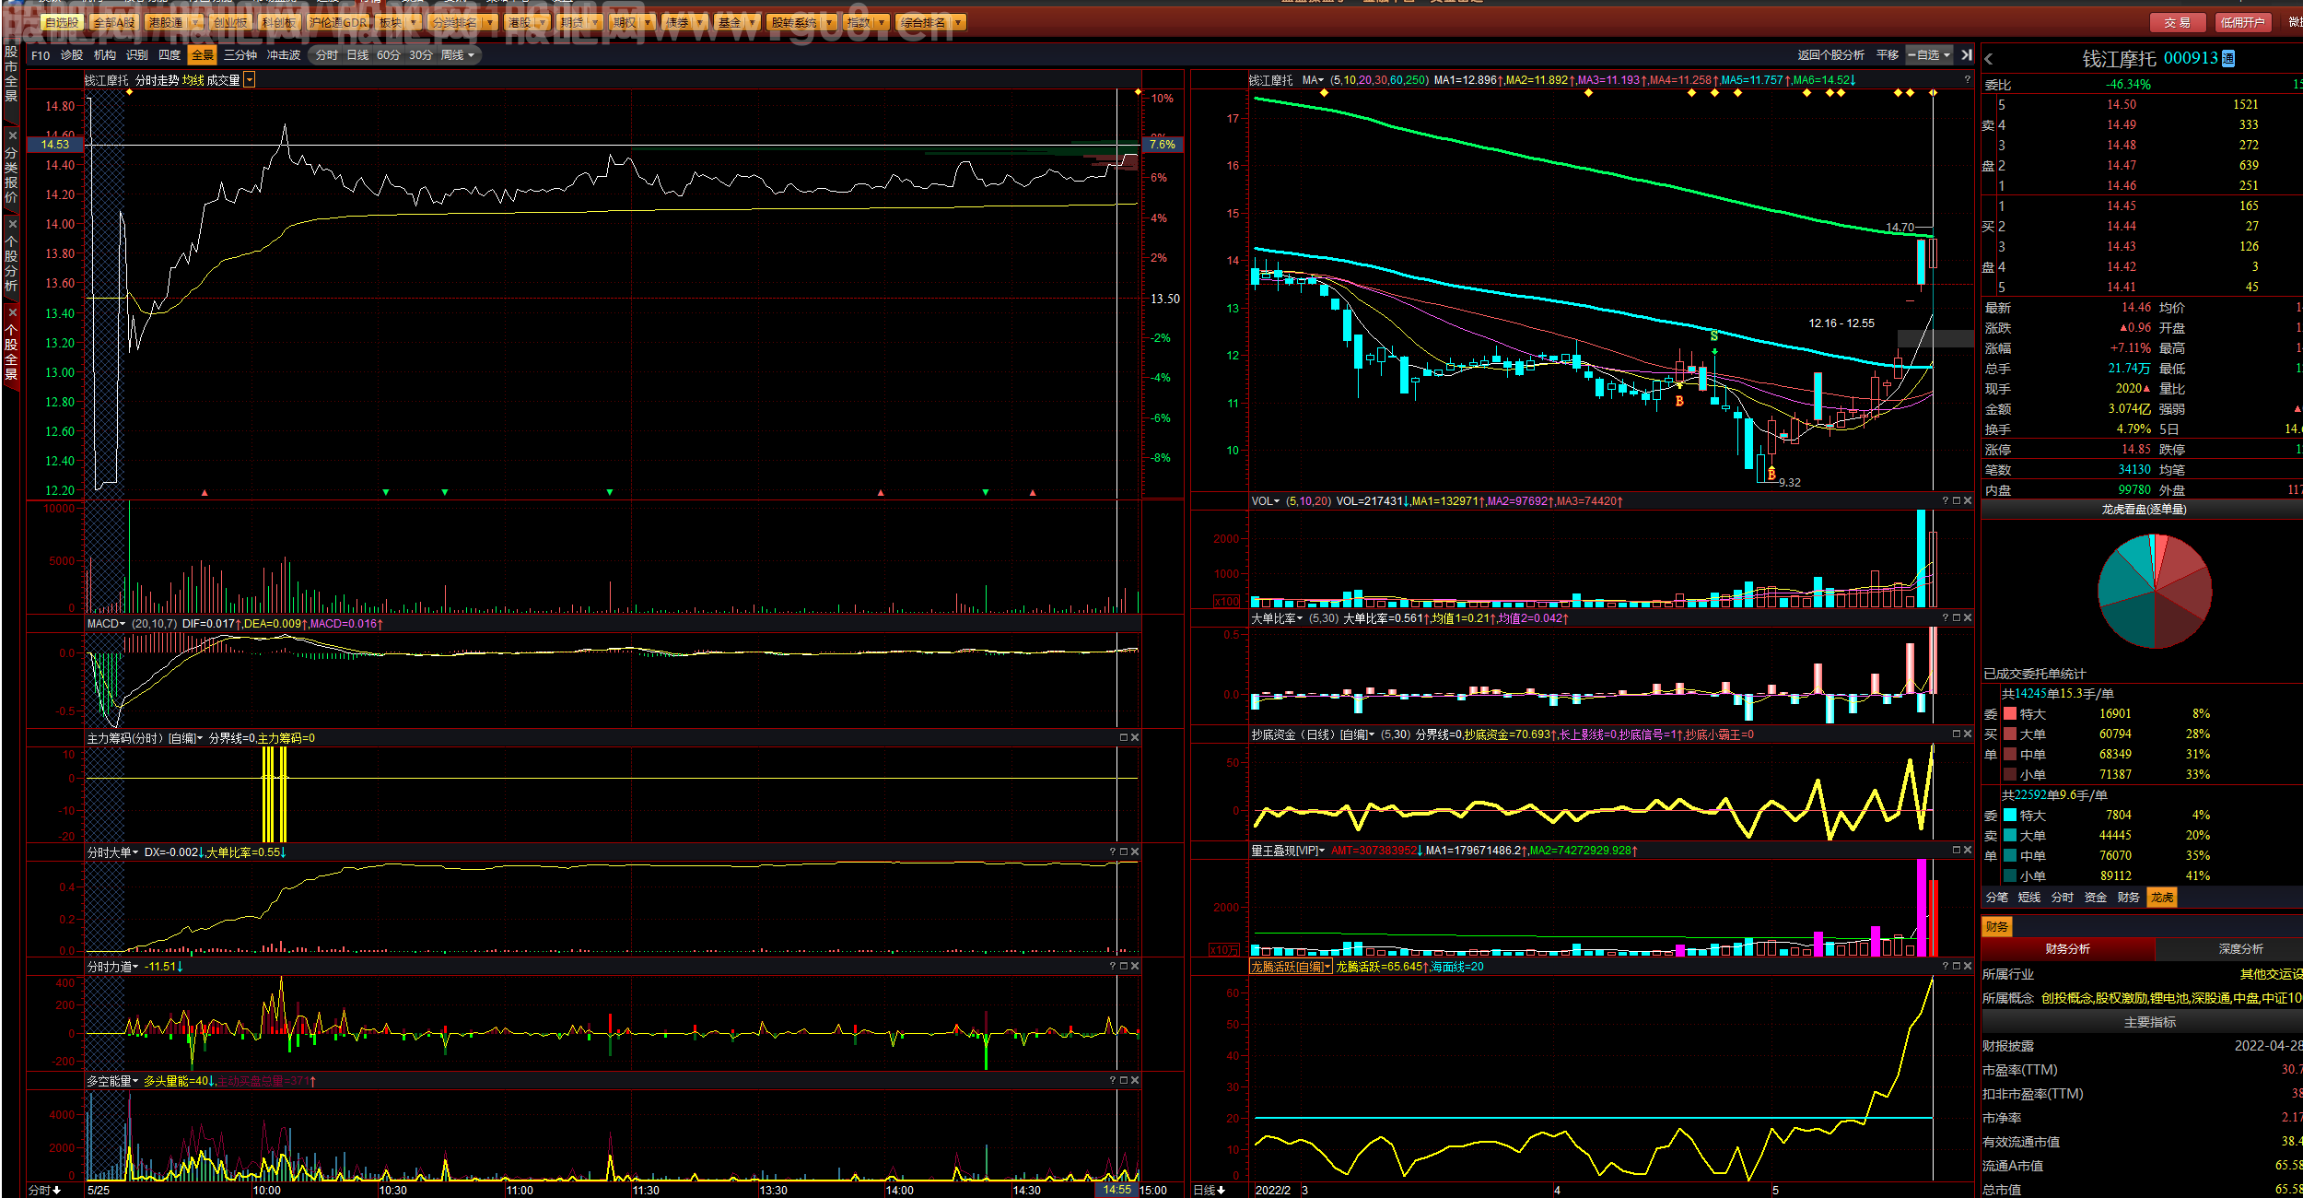Screen dimensions: 2303x1198
Task: Click the back chevron beside 钱江摩托 title
Action: [x=1989, y=59]
